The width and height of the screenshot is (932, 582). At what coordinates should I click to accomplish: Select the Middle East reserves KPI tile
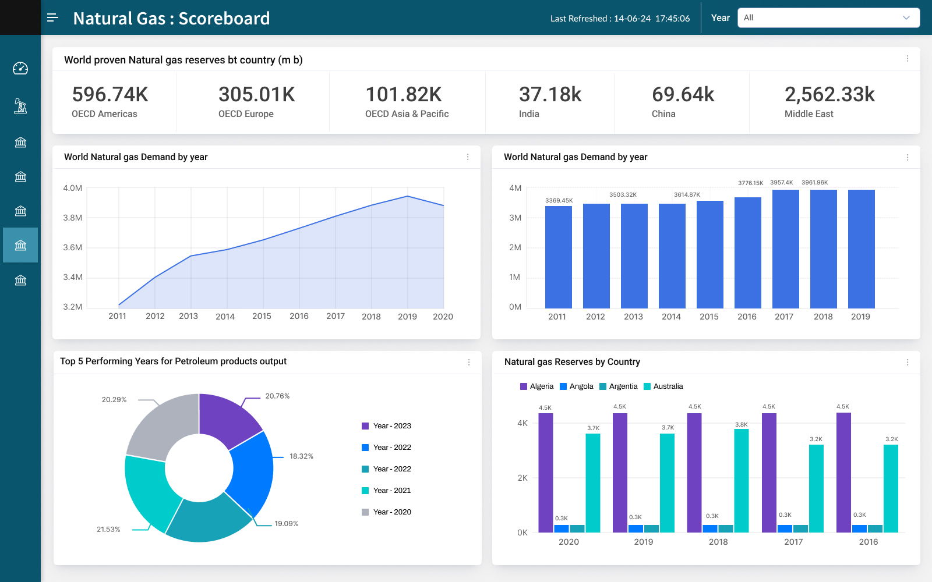(x=829, y=102)
